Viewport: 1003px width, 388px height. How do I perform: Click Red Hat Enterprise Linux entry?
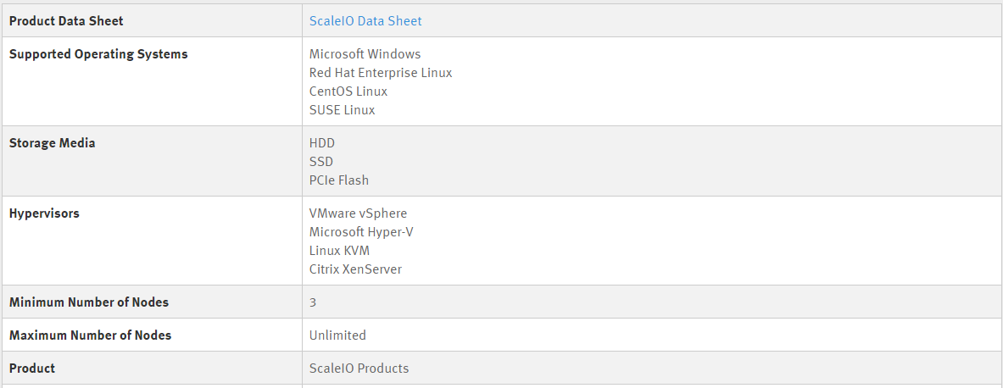click(x=381, y=73)
